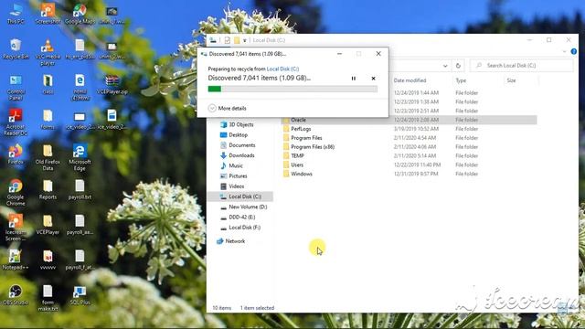The width and height of the screenshot is (585, 329).
Task: Click the Recycle Bin desktop icon
Action: [16, 48]
